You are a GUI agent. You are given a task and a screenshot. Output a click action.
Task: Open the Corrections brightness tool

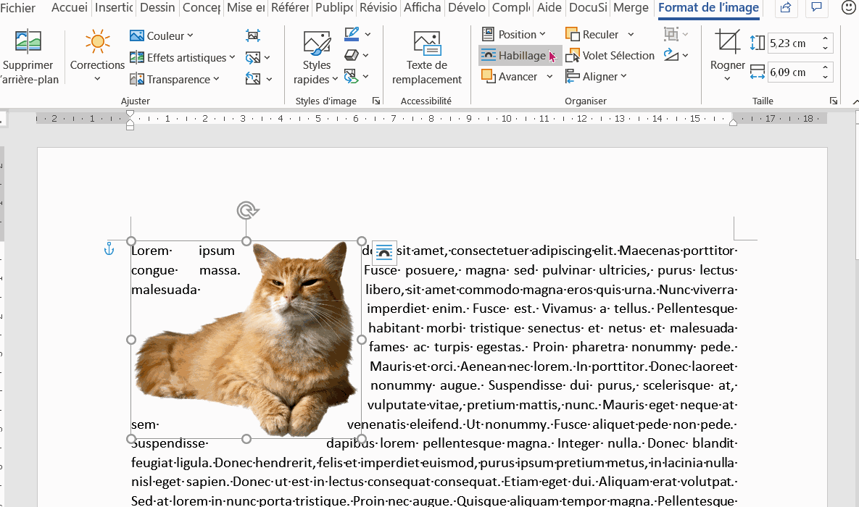[x=97, y=42]
